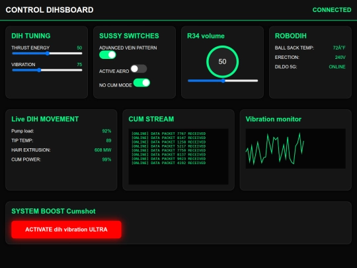Select the DATA PACKET 4192 RECEIVED log line
The width and height of the screenshot is (357, 268).
click(x=169, y=163)
